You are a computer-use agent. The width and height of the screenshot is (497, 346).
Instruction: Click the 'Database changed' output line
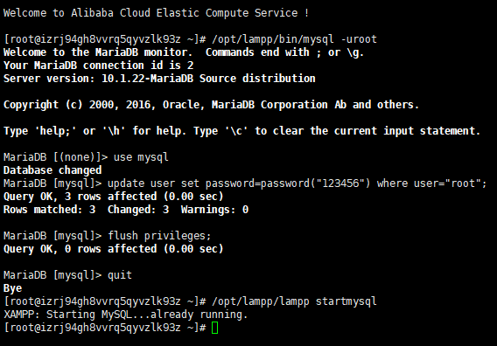coord(52,170)
